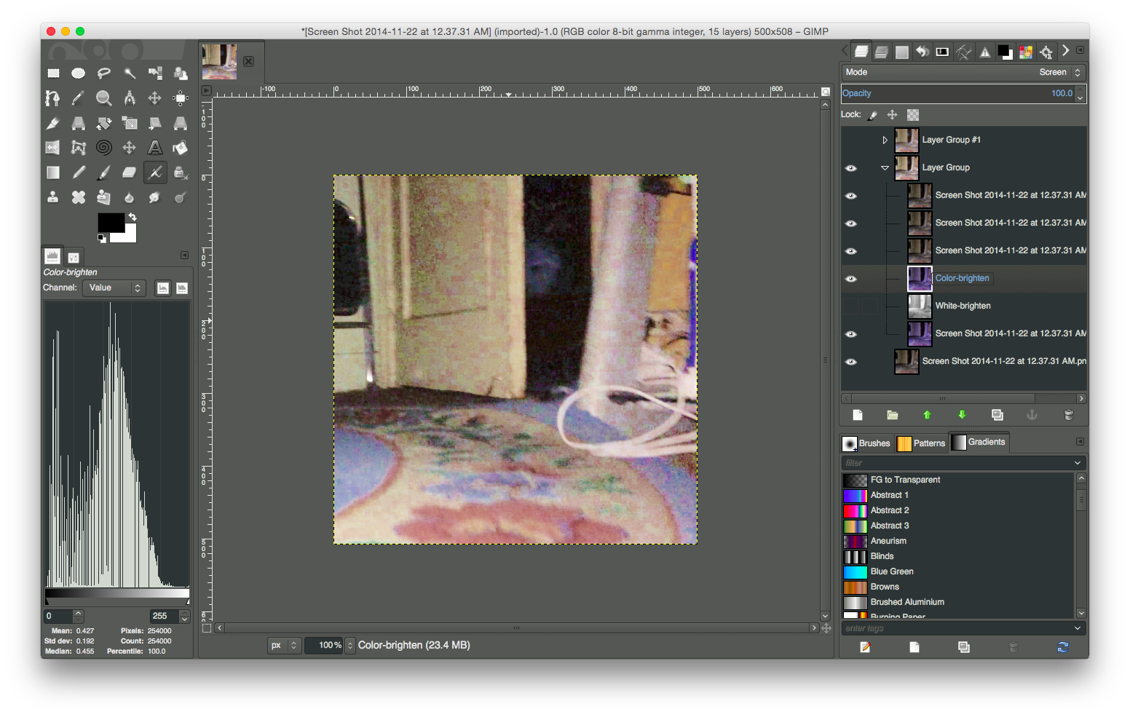Select the Free Select lasso tool
The image size is (1130, 717).
tap(104, 73)
